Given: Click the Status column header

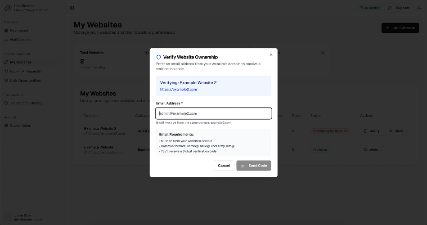Looking at the screenshot, I should pyautogui.click(x=315, y=116).
